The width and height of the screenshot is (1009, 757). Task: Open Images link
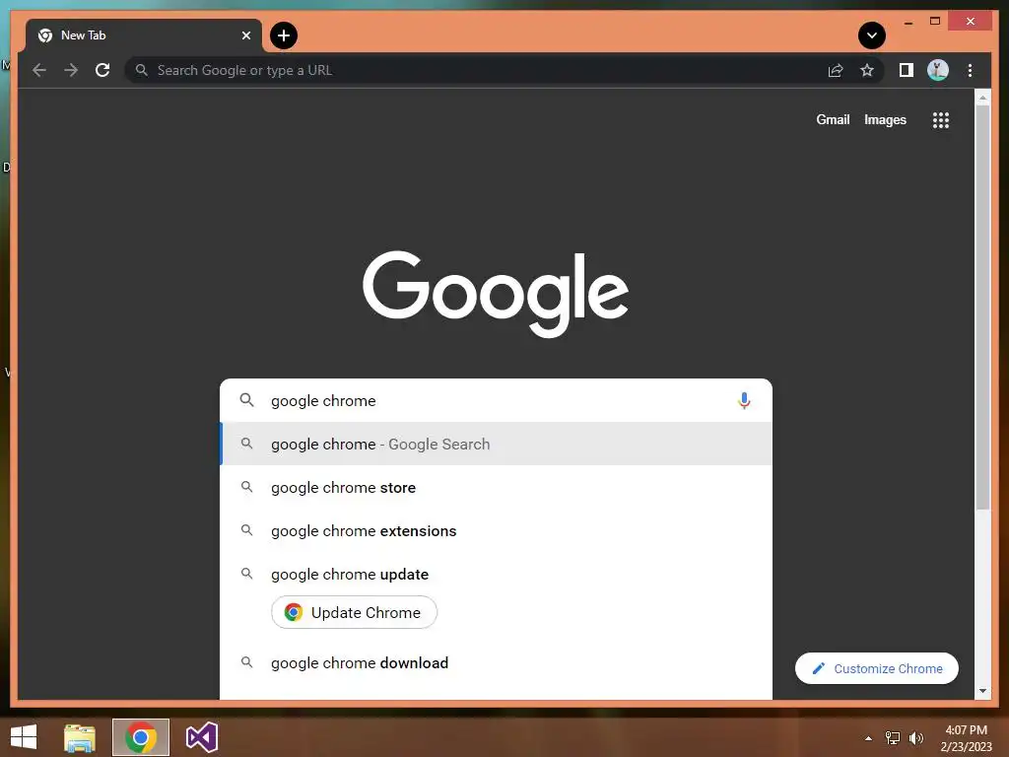tap(885, 119)
